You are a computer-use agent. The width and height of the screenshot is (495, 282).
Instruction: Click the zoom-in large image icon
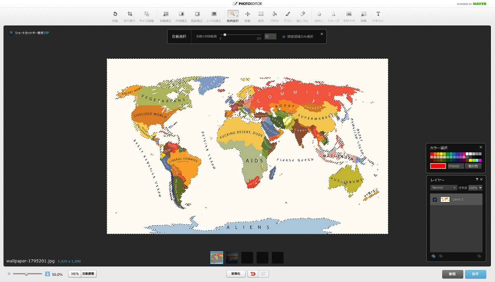pyautogui.click(x=47, y=274)
